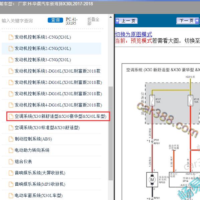200x200 pixels.
Task: Click the 查询 search button
Action: click(55, 20)
